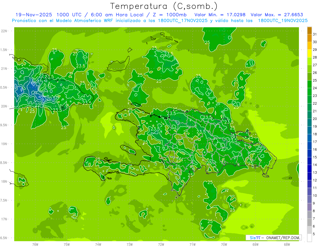Click the "74W" longitude axis label
Screen dimensions: 322x248
pyautogui.click(x=98, y=245)
